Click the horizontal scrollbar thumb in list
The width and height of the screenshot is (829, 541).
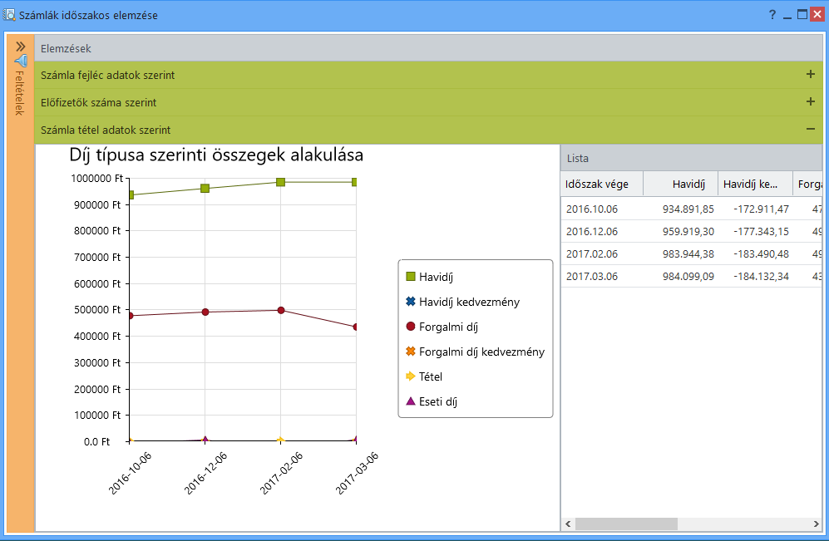click(x=626, y=524)
